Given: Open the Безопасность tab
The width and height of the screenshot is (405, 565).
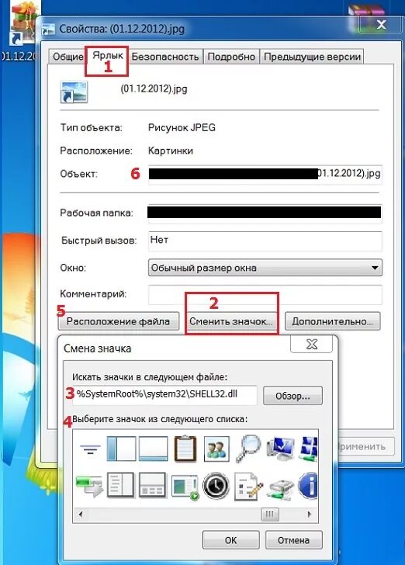Looking at the screenshot, I should click(x=165, y=57).
